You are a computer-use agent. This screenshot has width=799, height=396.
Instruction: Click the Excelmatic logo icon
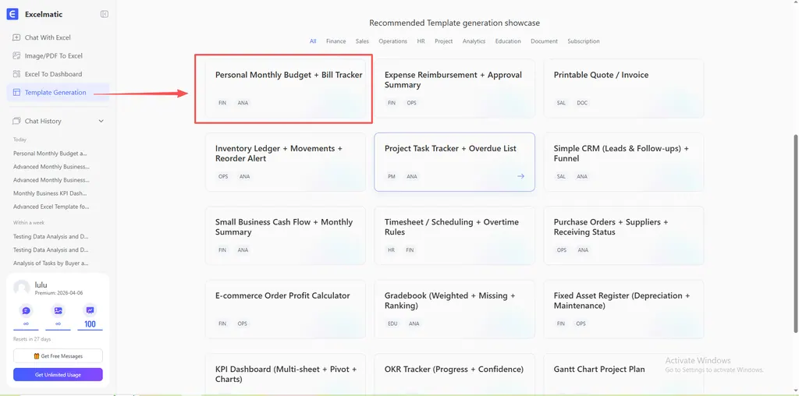tap(12, 14)
